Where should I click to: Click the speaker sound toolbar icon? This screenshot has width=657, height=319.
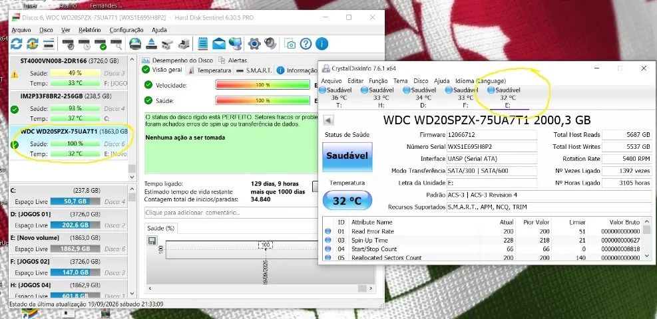[x=270, y=43]
